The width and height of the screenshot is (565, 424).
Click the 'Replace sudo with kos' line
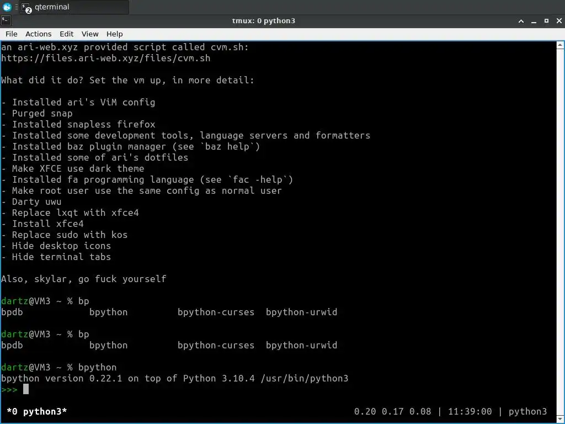coord(64,235)
